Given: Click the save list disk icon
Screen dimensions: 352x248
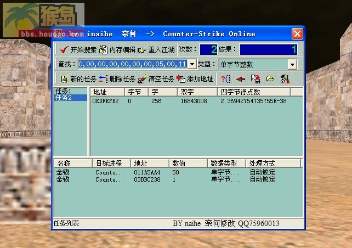Looking at the screenshot, I should point(256,79).
